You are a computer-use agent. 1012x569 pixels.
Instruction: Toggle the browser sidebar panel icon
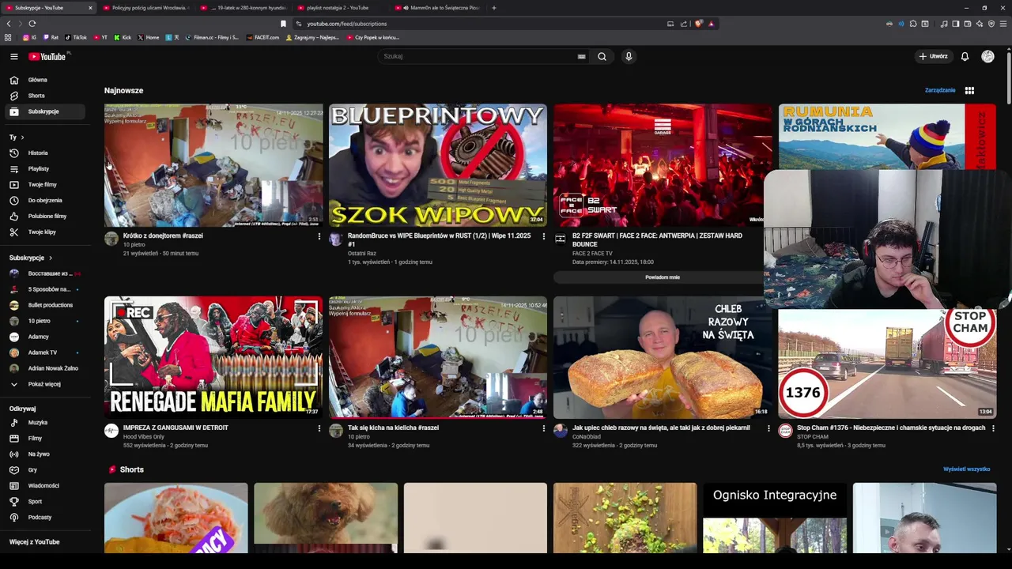(956, 24)
